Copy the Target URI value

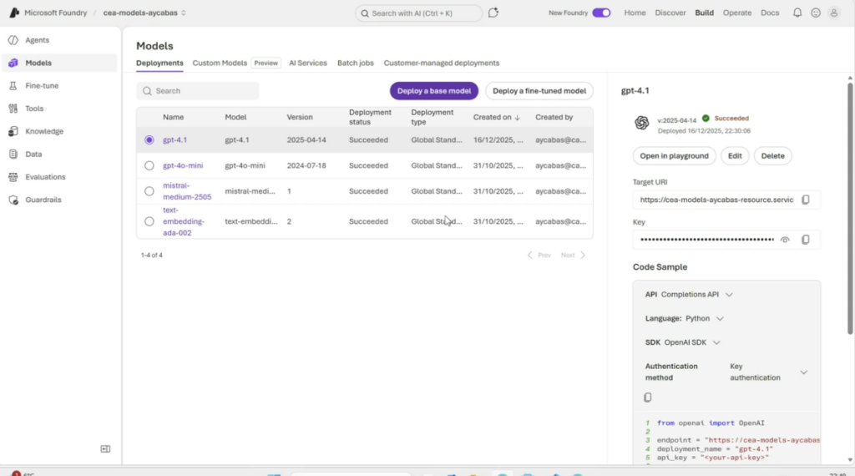806,200
